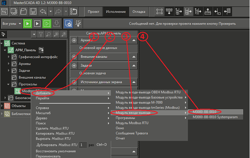
Task: Click the plus icon beside Задачи
Action: tap(74, 65)
